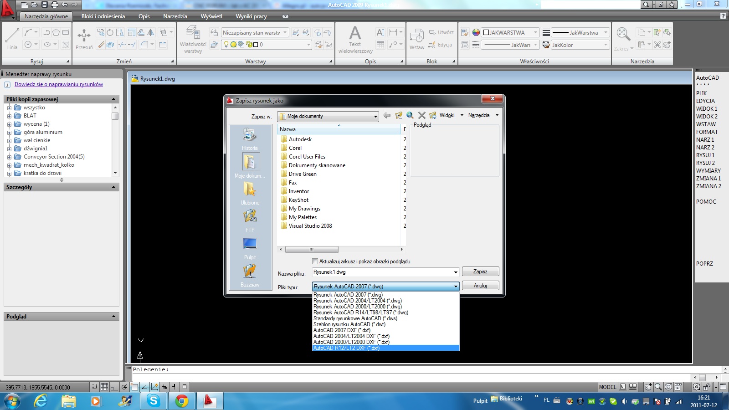Open Właściwości warstwy layer properties
This screenshot has width=729, height=410.
193,40
